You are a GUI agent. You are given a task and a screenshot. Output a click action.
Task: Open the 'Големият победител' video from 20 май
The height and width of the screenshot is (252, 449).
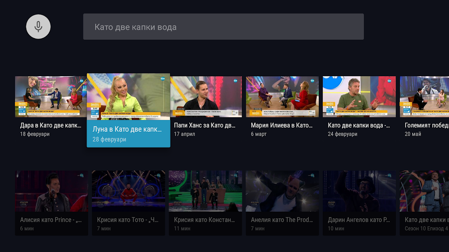[x=424, y=97]
